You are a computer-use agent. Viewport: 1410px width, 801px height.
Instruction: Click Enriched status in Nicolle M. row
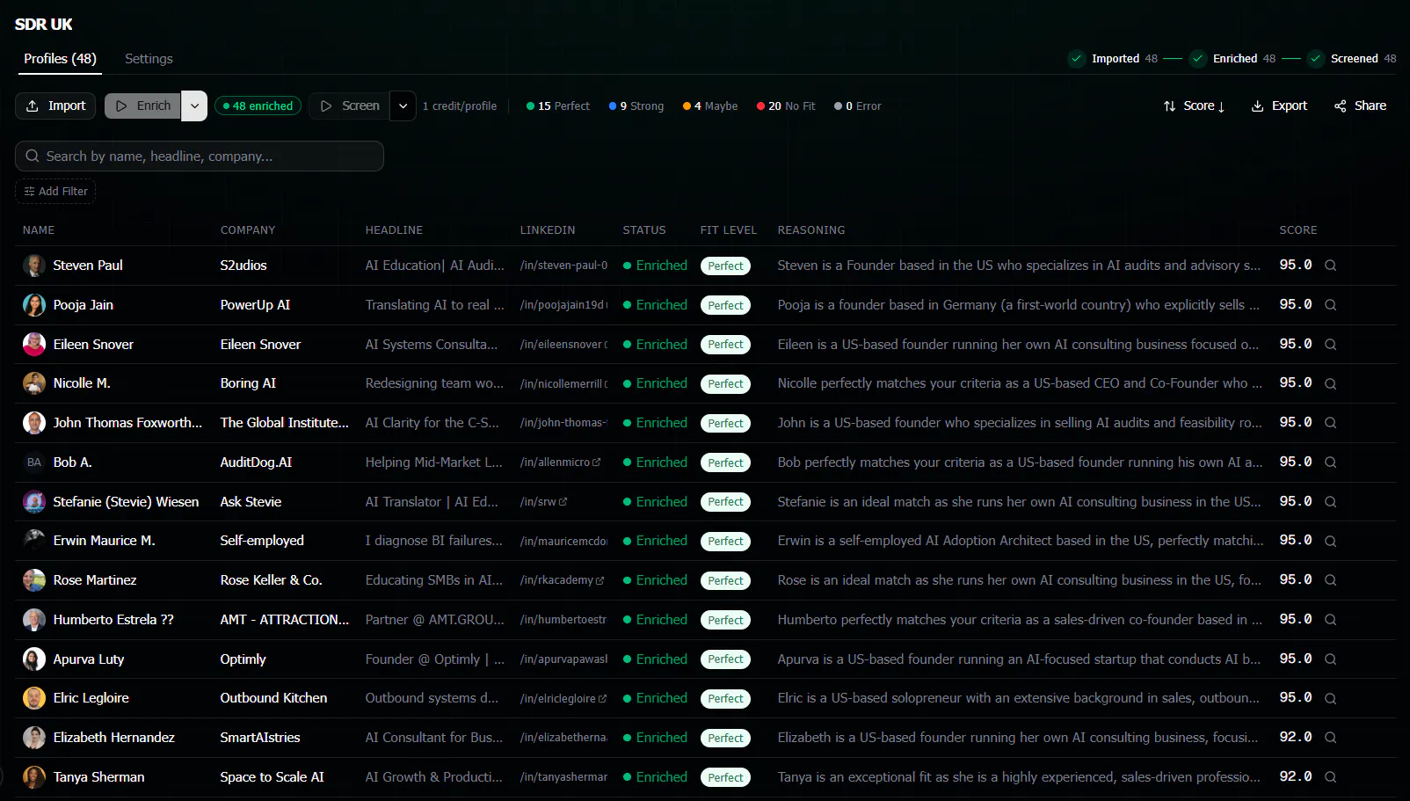pos(655,383)
